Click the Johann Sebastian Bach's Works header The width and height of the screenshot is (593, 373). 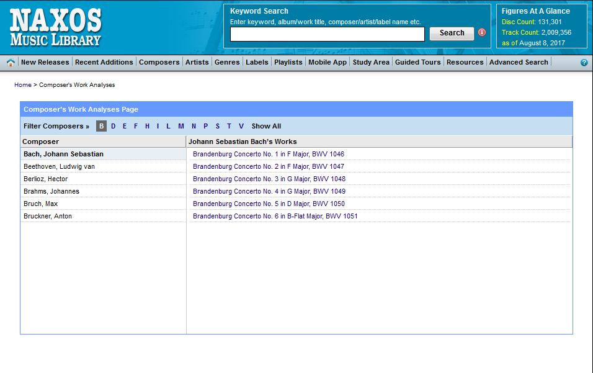tap(380, 142)
